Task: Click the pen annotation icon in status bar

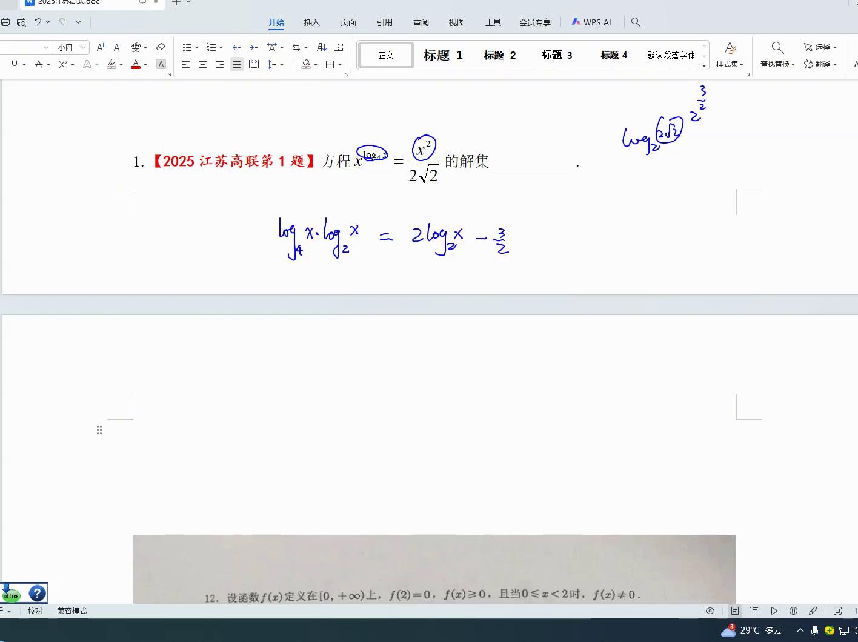Action: 813,611
